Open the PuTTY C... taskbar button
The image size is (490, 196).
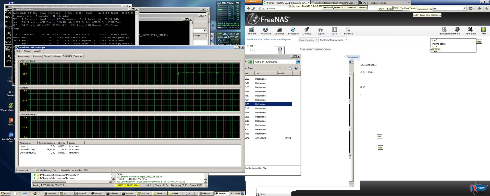point(67,193)
